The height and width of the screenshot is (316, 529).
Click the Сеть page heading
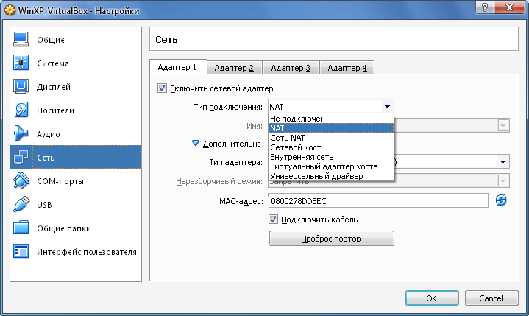pos(166,40)
